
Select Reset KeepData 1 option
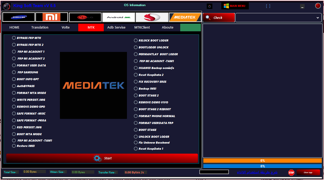coord(149,149)
